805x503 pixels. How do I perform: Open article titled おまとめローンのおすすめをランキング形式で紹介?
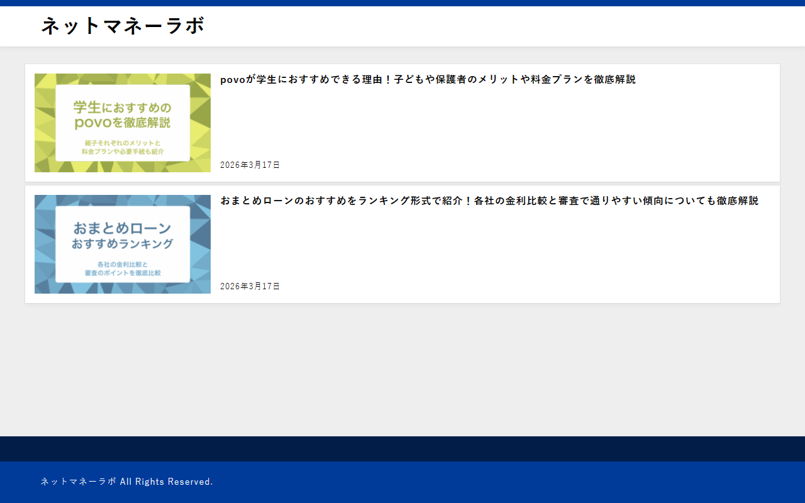(489, 201)
